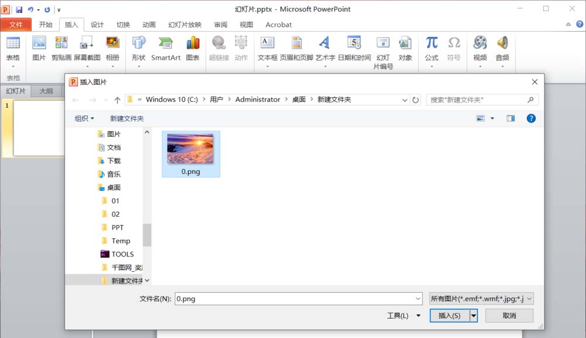Select the 0.png image thumbnail
The width and height of the screenshot is (586, 338).
(190, 154)
